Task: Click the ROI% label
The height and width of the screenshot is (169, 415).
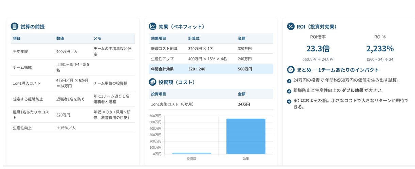Action: point(380,37)
